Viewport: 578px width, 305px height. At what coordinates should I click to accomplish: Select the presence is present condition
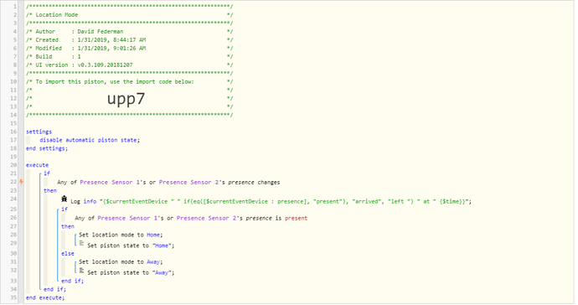tap(191, 218)
